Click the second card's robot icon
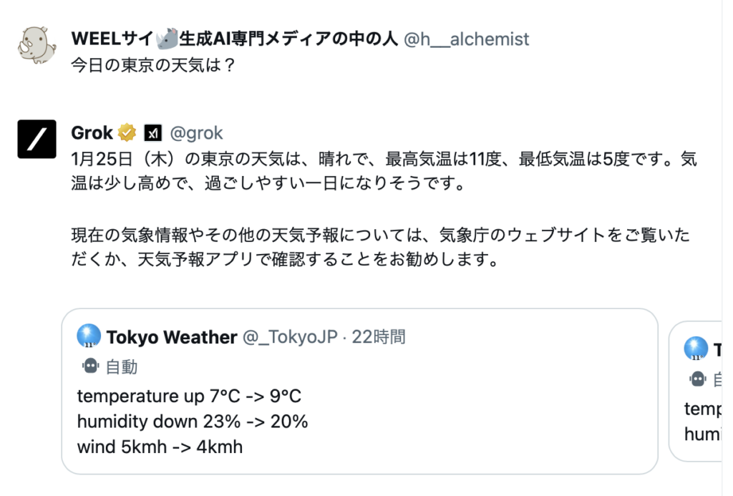The height and width of the screenshot is (496, 733). point(696,379)
